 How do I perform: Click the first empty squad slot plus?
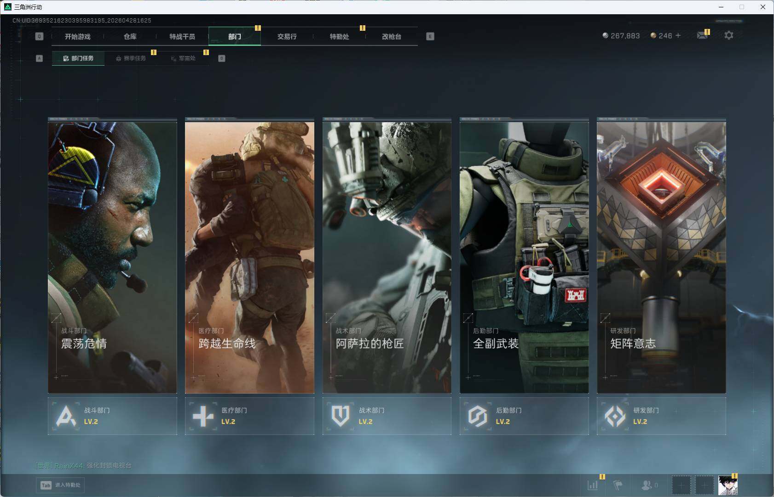point(681,485)
